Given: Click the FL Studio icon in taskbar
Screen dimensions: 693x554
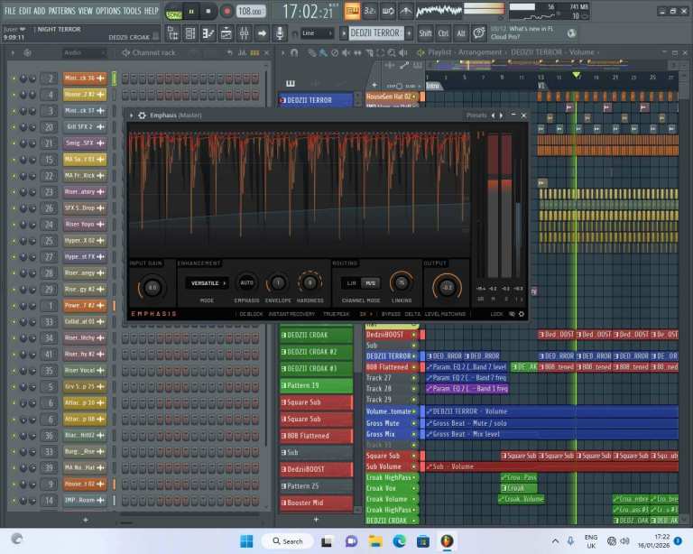Looking at the screenshot, I should [446, 541].
